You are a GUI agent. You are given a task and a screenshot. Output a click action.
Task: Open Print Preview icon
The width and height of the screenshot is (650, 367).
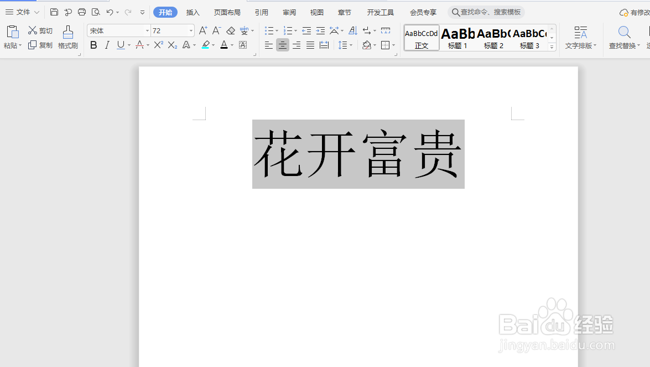(x=96, y=12)
